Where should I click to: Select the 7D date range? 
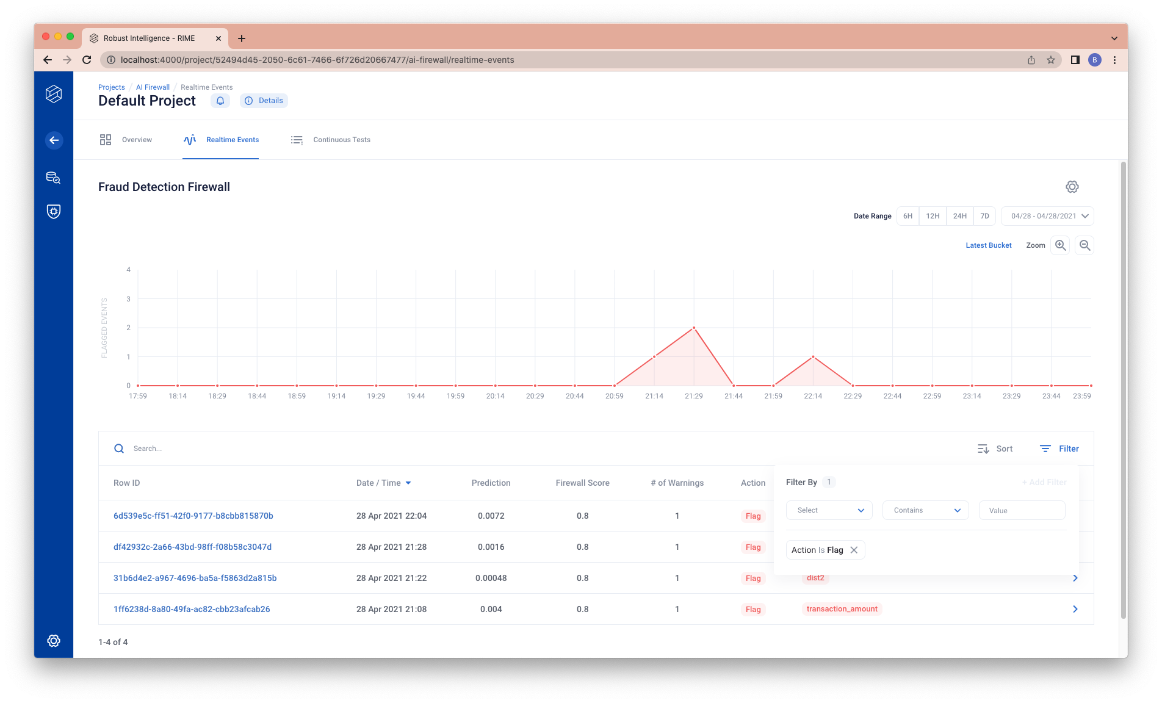pos(985,216)
